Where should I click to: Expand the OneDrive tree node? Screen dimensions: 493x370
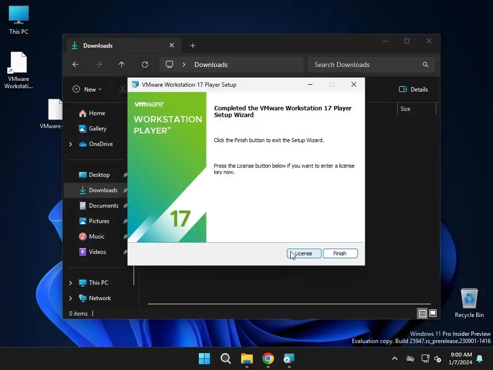(x=70, y=144)
